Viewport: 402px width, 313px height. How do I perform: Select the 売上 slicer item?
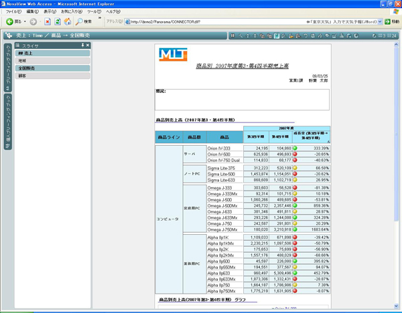(53, 52)
